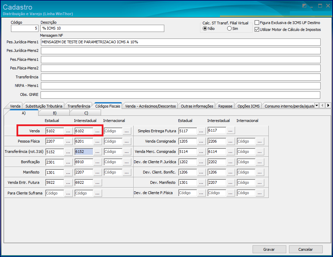The width and height of the screenshot is (333, 257).
Task: Select the Códigos Fiscais tab
Action: coord(108,106)
